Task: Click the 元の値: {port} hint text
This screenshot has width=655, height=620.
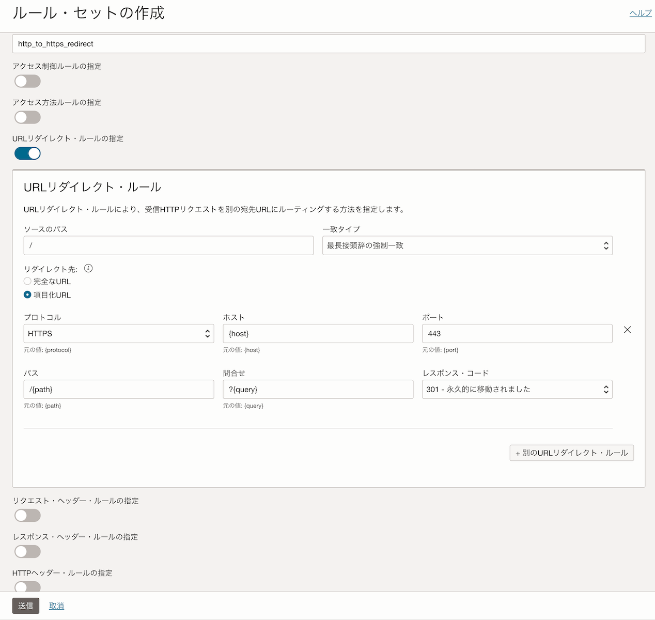Action: 440,350
